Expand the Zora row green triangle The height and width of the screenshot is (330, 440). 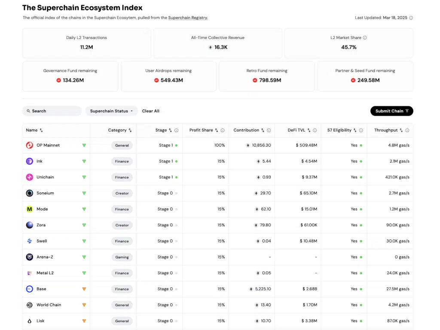tap(84, 225)
